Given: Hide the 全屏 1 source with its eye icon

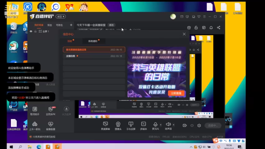Looking at the screenshot, I should pos(31,31).
